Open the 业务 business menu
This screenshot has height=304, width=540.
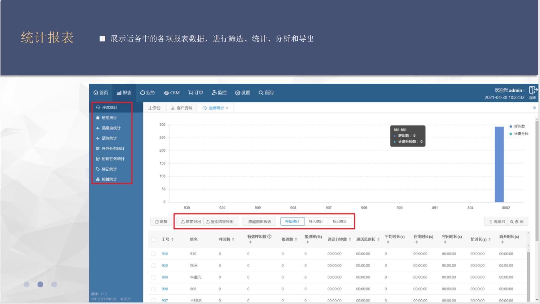point(147,93)
